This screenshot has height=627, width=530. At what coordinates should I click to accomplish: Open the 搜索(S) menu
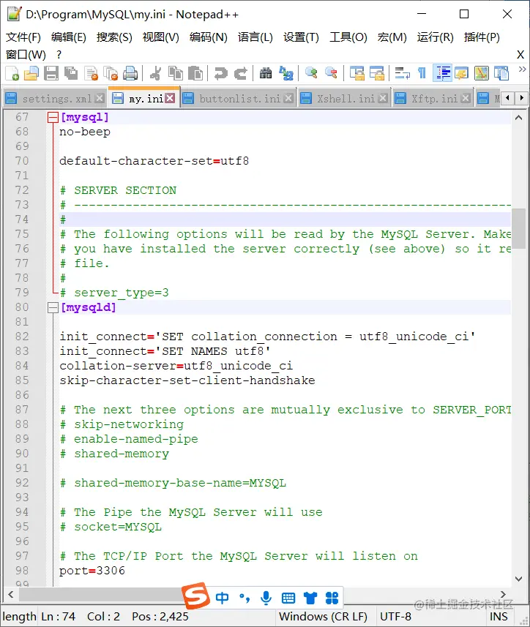tap(114, 37)
